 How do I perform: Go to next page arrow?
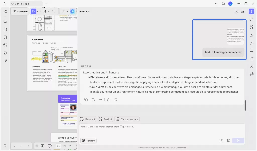click(x=28, y=146)
